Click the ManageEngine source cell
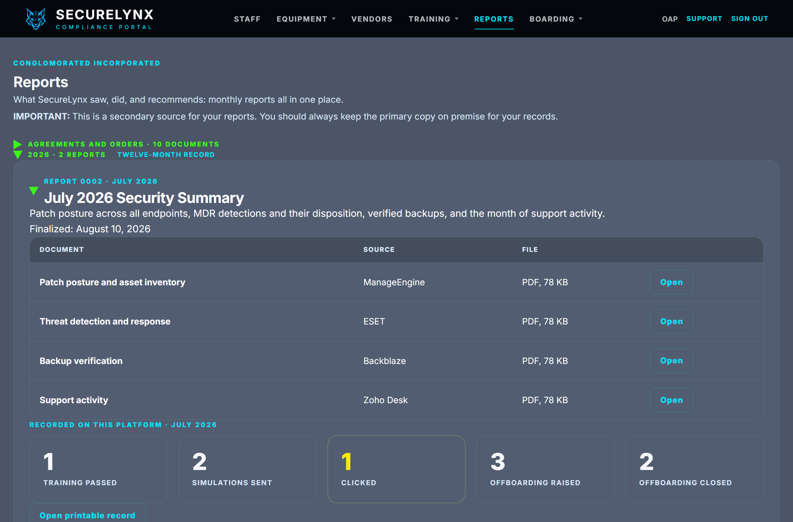793x522 pixels. [x=394, y=282]
